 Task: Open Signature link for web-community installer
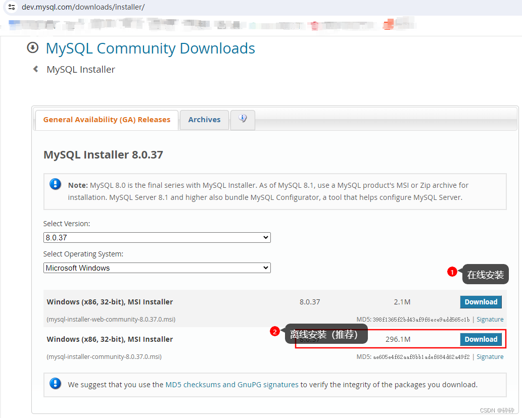coord(490,319)
